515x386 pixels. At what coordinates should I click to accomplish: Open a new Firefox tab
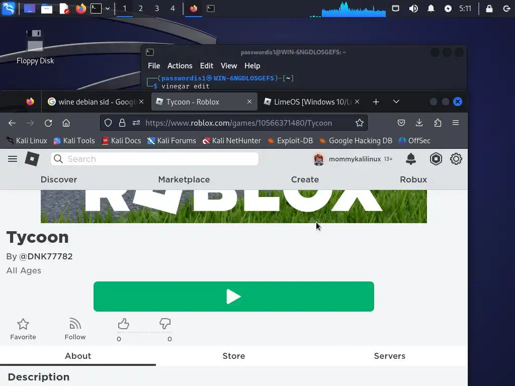point(376,102)
